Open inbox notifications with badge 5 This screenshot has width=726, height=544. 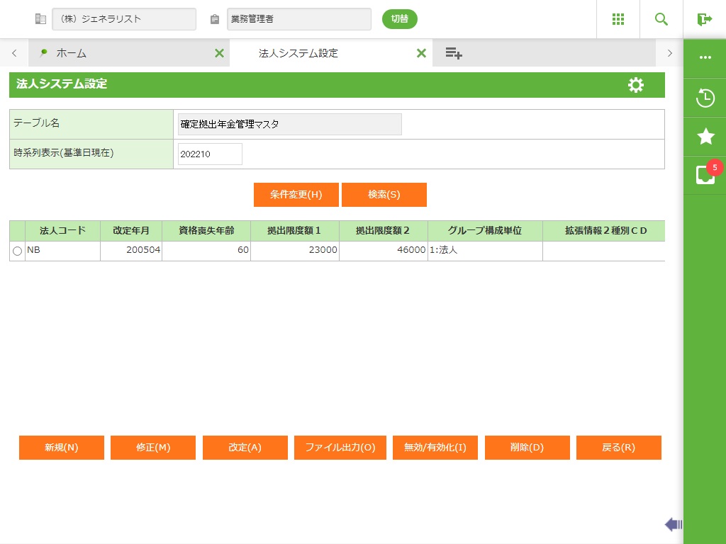click(x=705, y=175)
